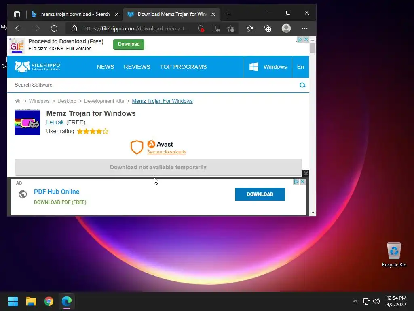Close the bottom overlay ad
414x311 pixels.
[306, 173]
